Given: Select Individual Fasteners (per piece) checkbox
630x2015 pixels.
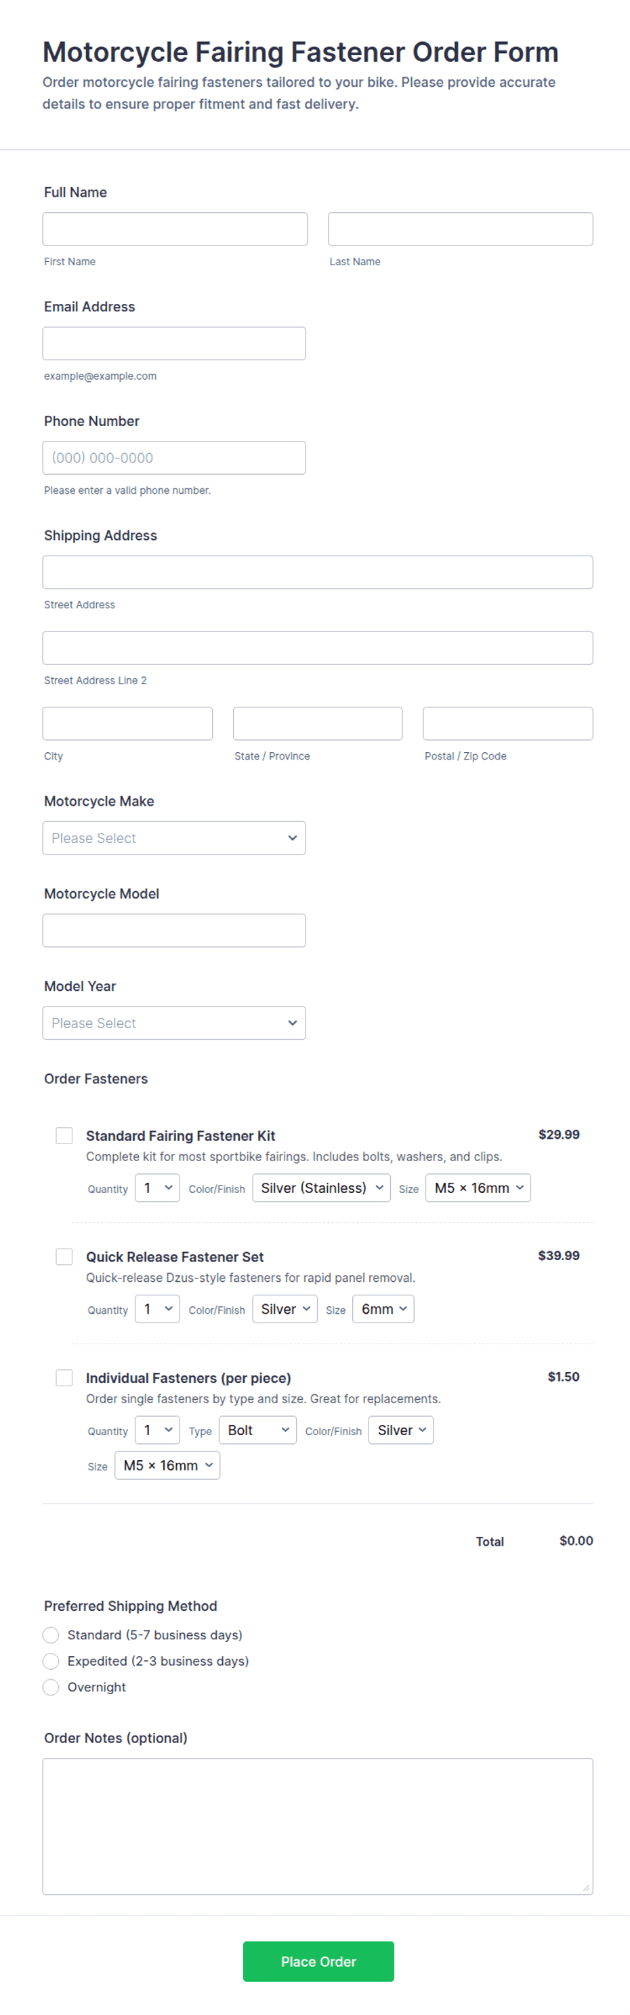Looking at the screenshot, I should [64, 1377].
